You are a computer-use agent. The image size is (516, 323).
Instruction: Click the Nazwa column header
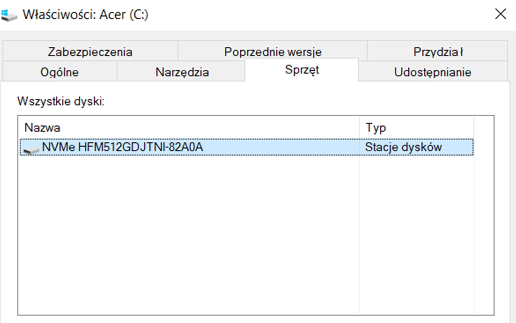click(42, 128)
